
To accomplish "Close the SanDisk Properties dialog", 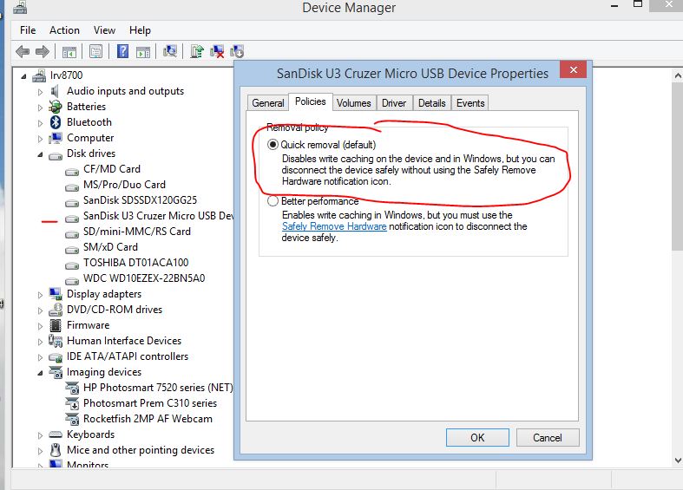I will coord(574,69).
